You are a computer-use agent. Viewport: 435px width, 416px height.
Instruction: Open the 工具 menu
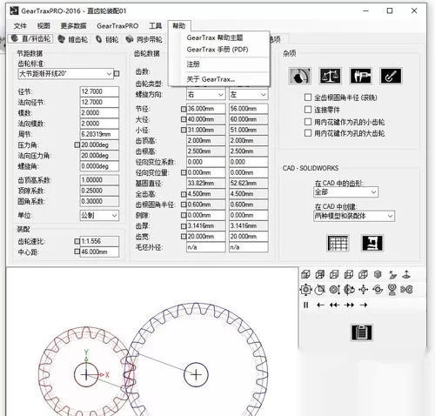click(x=155, y=26)
